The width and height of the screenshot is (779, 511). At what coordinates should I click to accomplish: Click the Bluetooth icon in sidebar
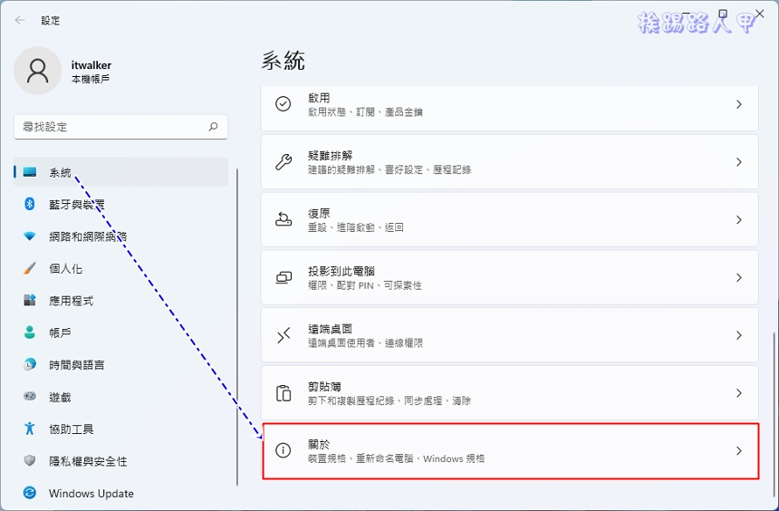click(x=30, y=204)
